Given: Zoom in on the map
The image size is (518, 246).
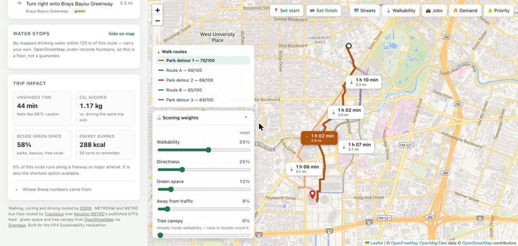Looking at the screenshot, I should click(x=157, y=10).
